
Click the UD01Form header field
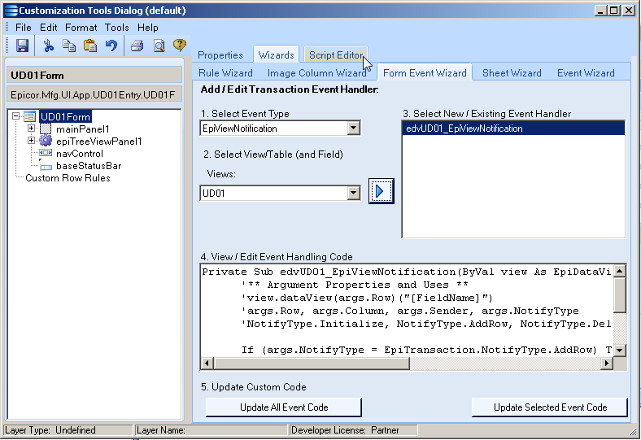pos(94,75)
